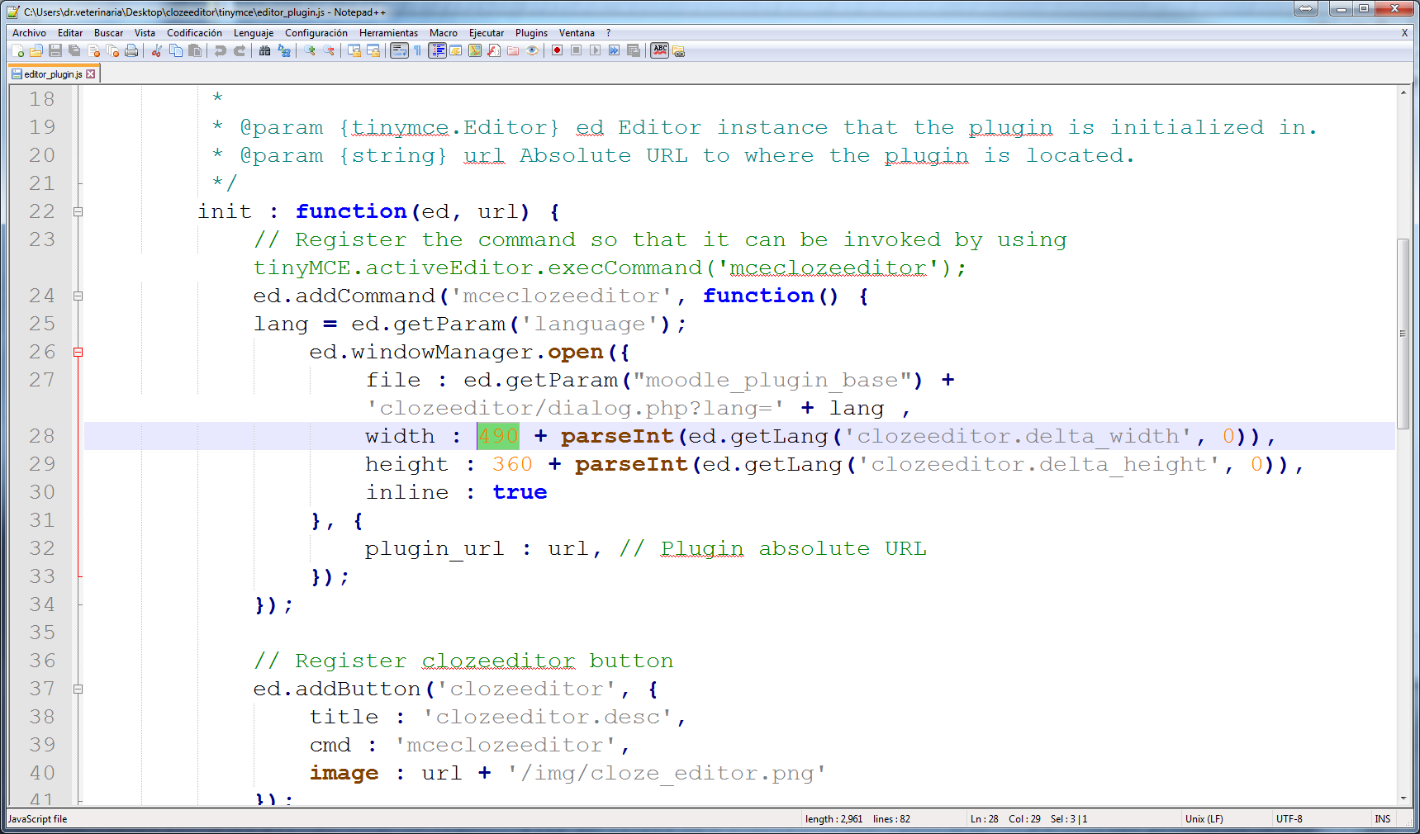Paste from the clipboard
The image size is (1420, 834).
tap(195, 50)
